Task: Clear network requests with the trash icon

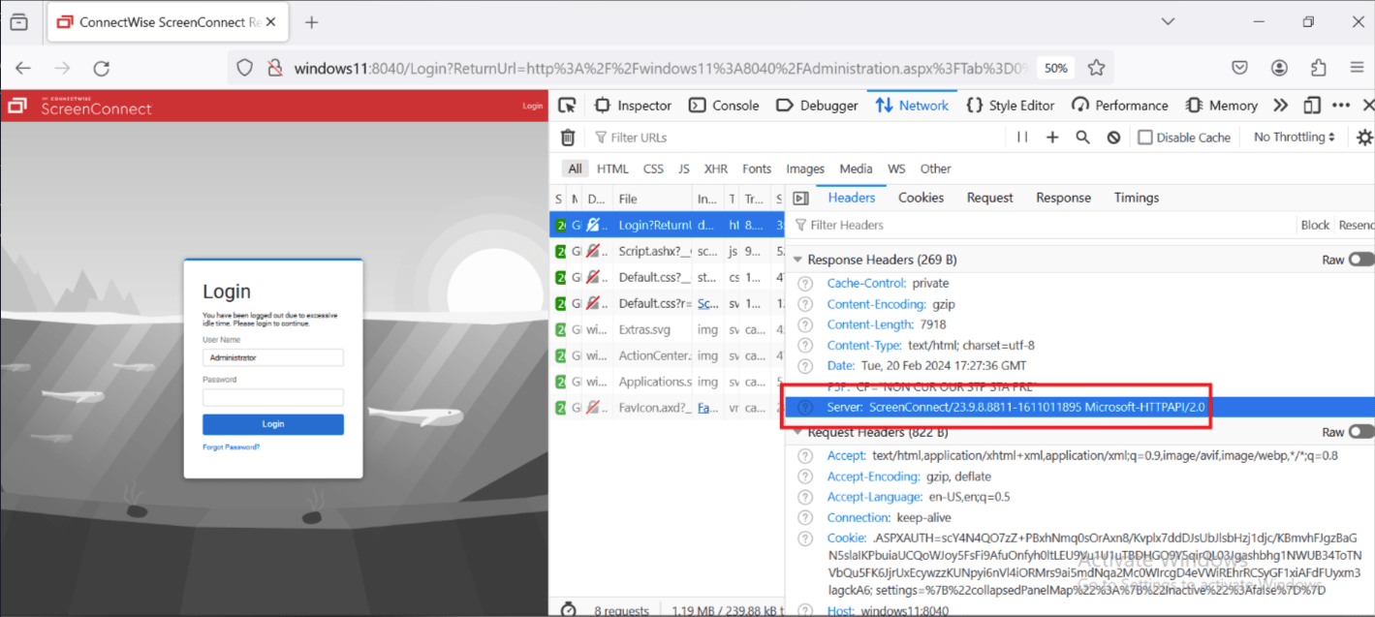Action: click(567, 137)
